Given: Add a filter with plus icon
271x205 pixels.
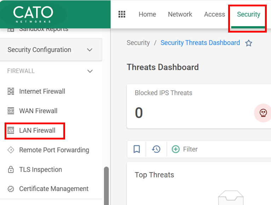Looking at the screenshot, I should (x=175, y=149).
